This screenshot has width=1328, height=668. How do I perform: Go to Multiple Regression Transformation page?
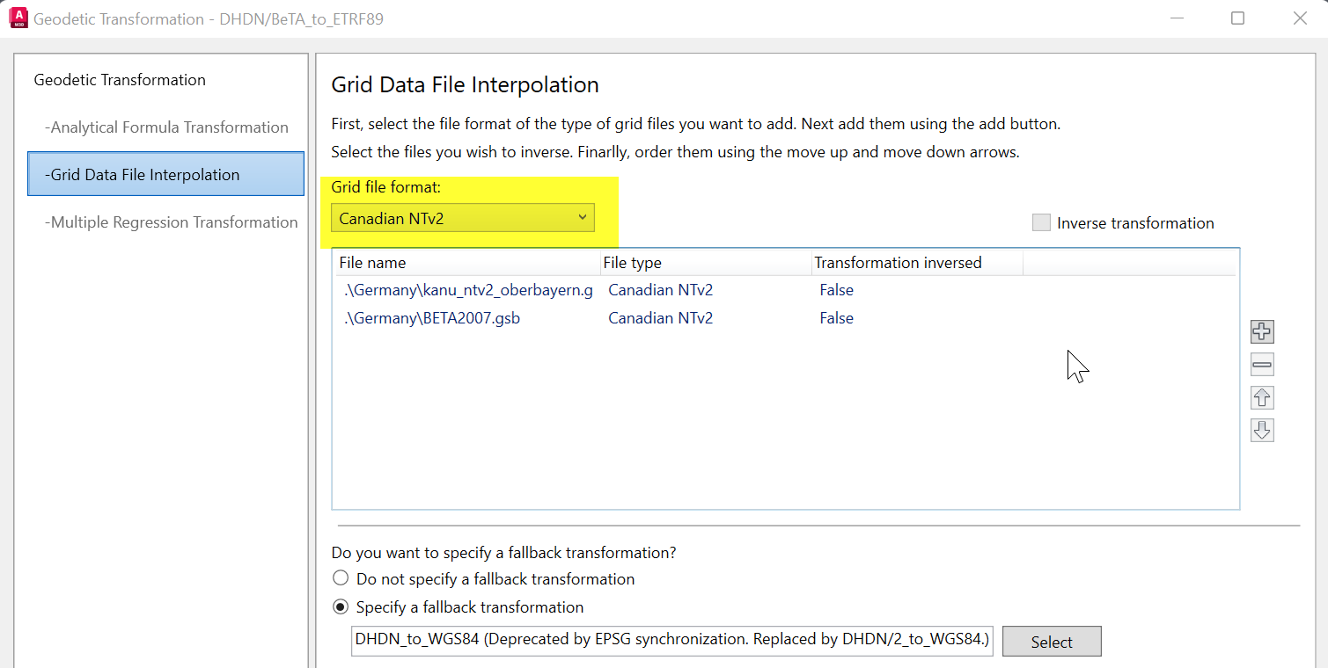(x=171, y=222)
